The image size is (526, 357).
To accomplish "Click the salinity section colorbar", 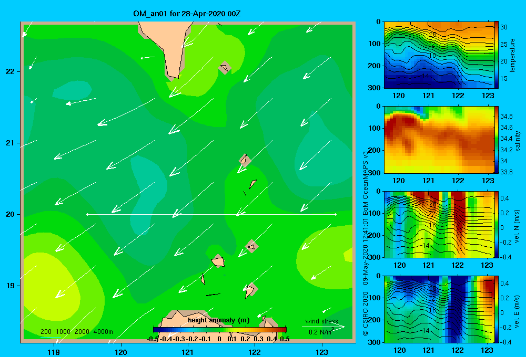I will [497, 140].
